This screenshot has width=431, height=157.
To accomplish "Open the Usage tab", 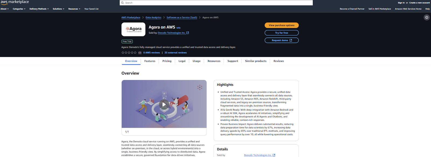I will [196, 61].
